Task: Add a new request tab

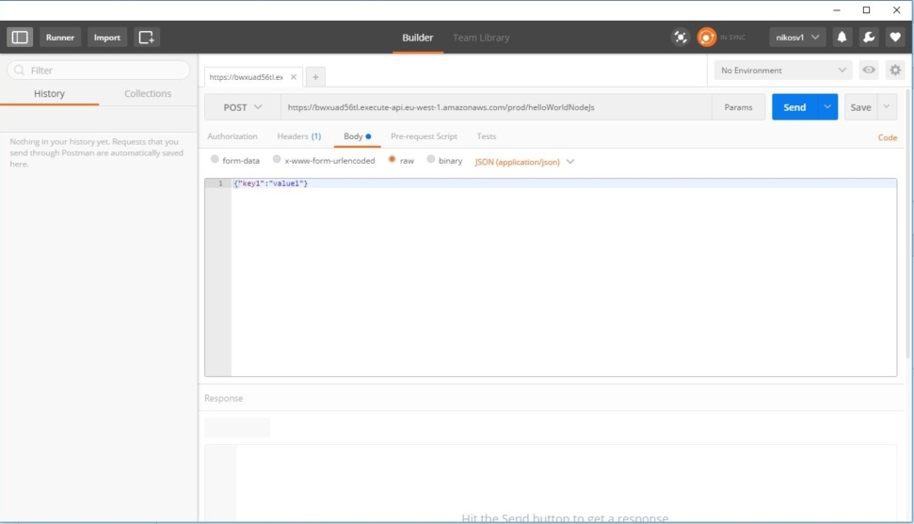Action: (315, 77)
